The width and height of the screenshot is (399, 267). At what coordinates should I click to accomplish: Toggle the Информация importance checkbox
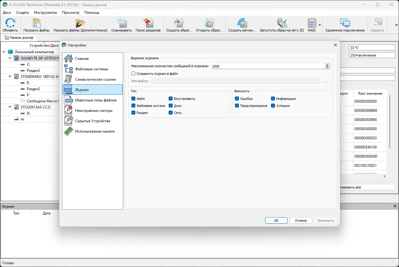[273, 99]
